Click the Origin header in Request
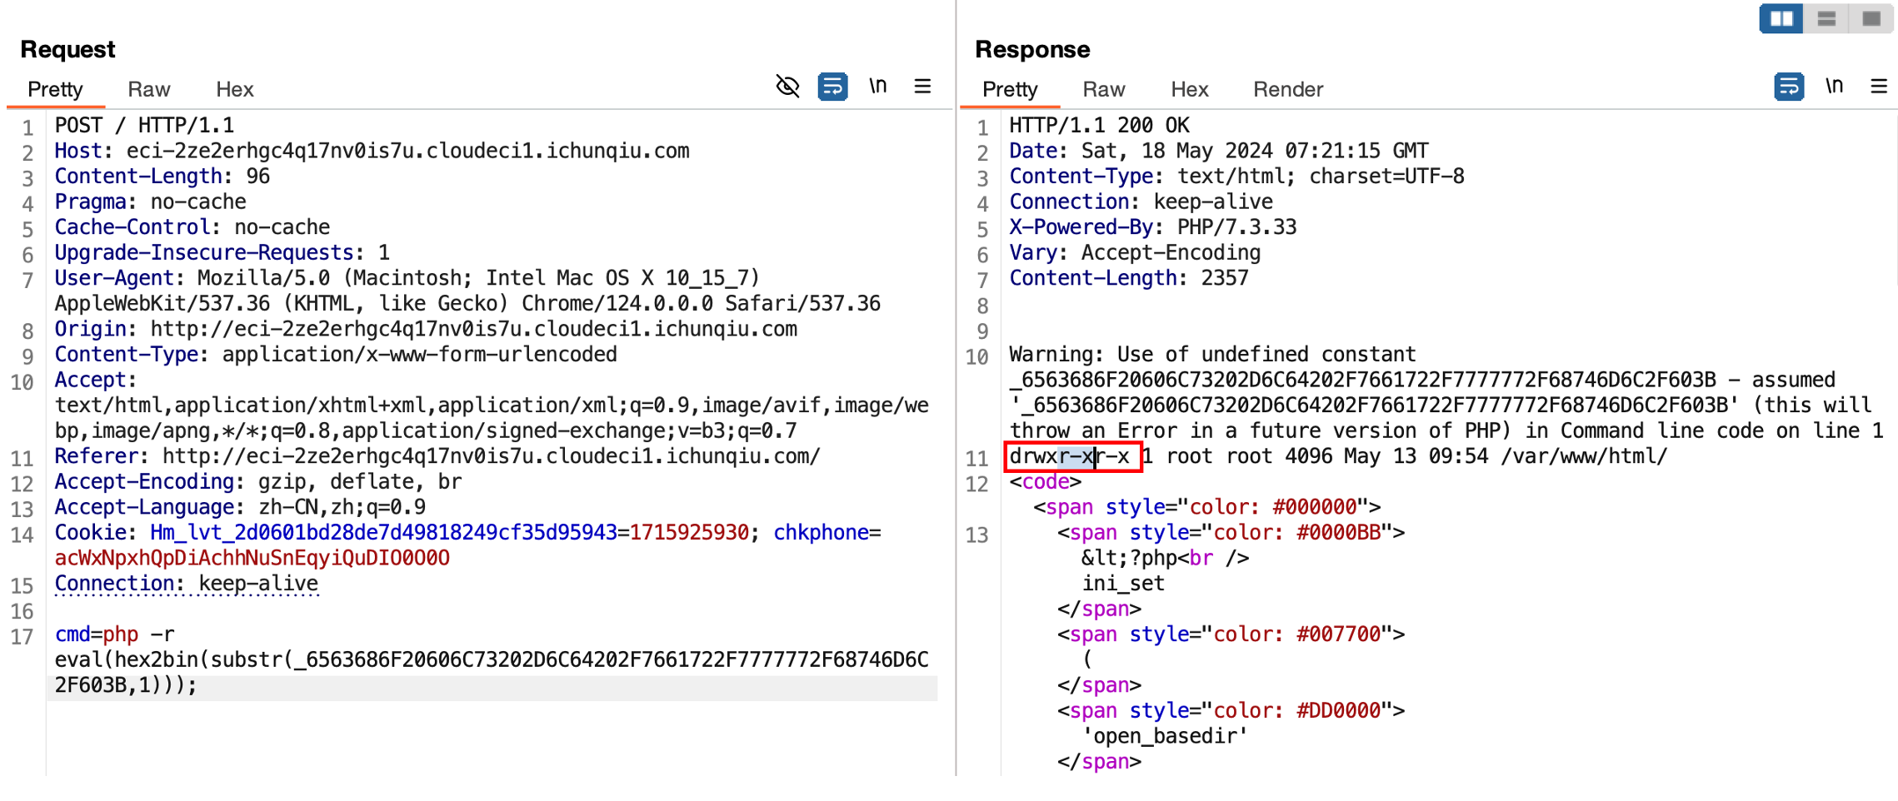Viewport: 1898px width, 801px height. click(426, 329)
